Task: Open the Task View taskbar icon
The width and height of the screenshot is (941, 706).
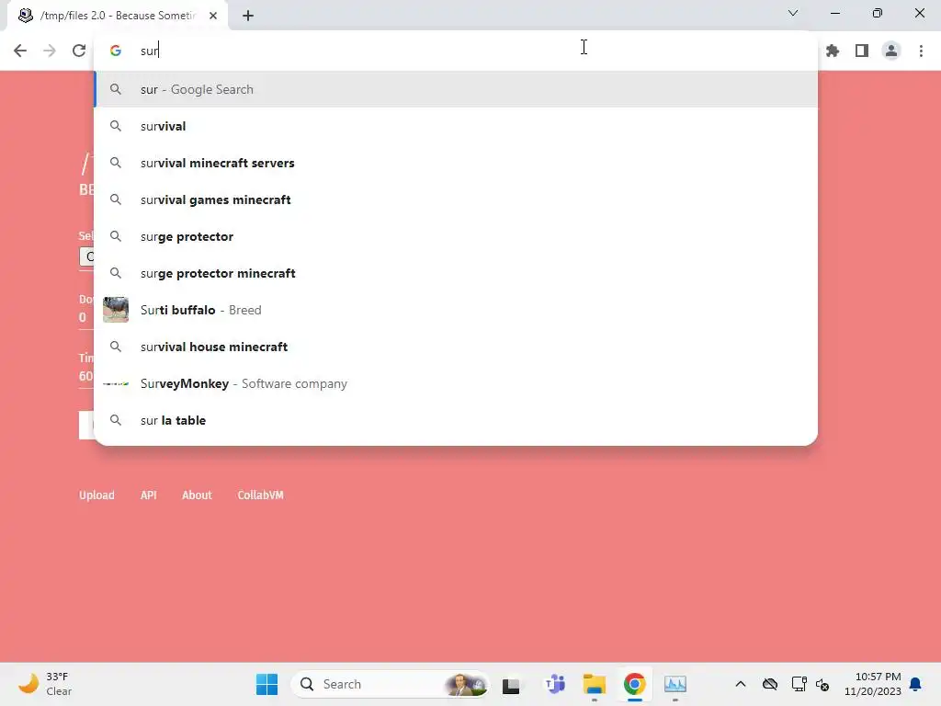Action: tap(511, 684)
